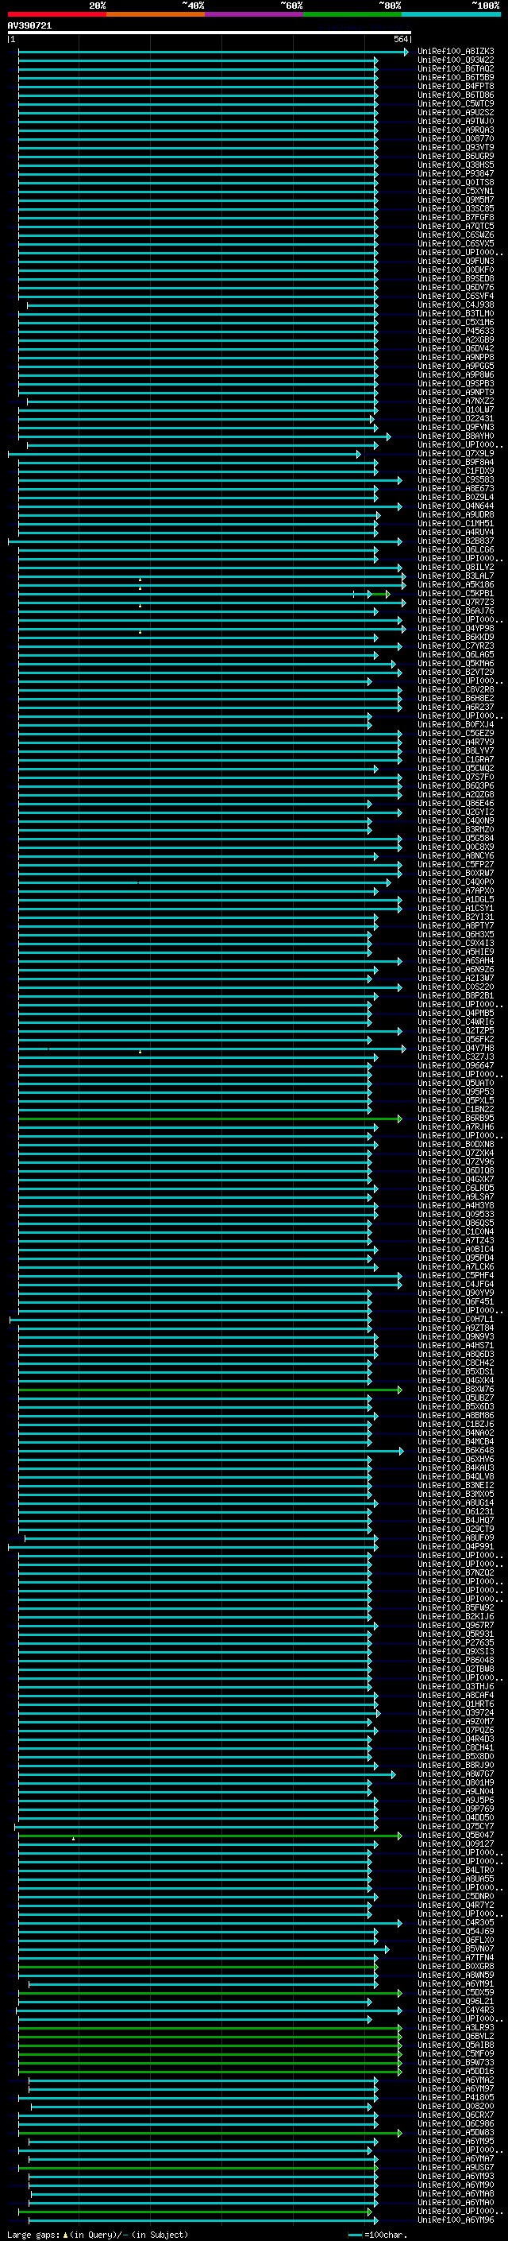Viewport: 508px width, 2241px height.
Task: Open hit UniRef100_A8IZK3
Action: 456,52
